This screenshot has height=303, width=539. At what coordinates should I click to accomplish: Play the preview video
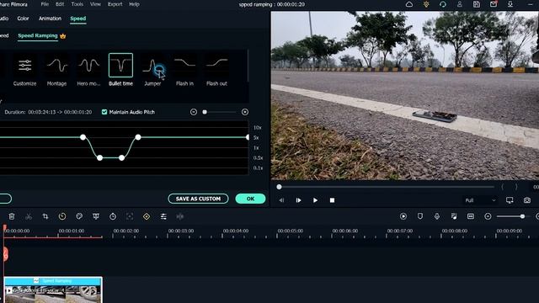coord(315,200)
